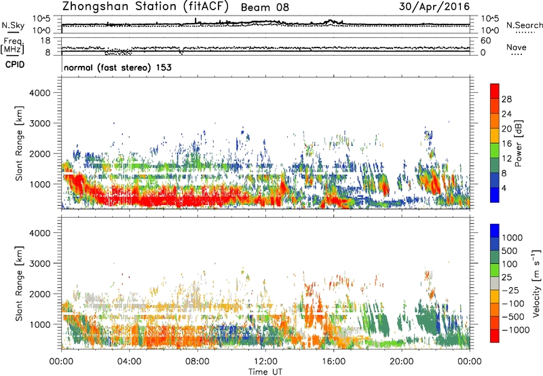Click the 12:00 time tick label

(265, 362)
